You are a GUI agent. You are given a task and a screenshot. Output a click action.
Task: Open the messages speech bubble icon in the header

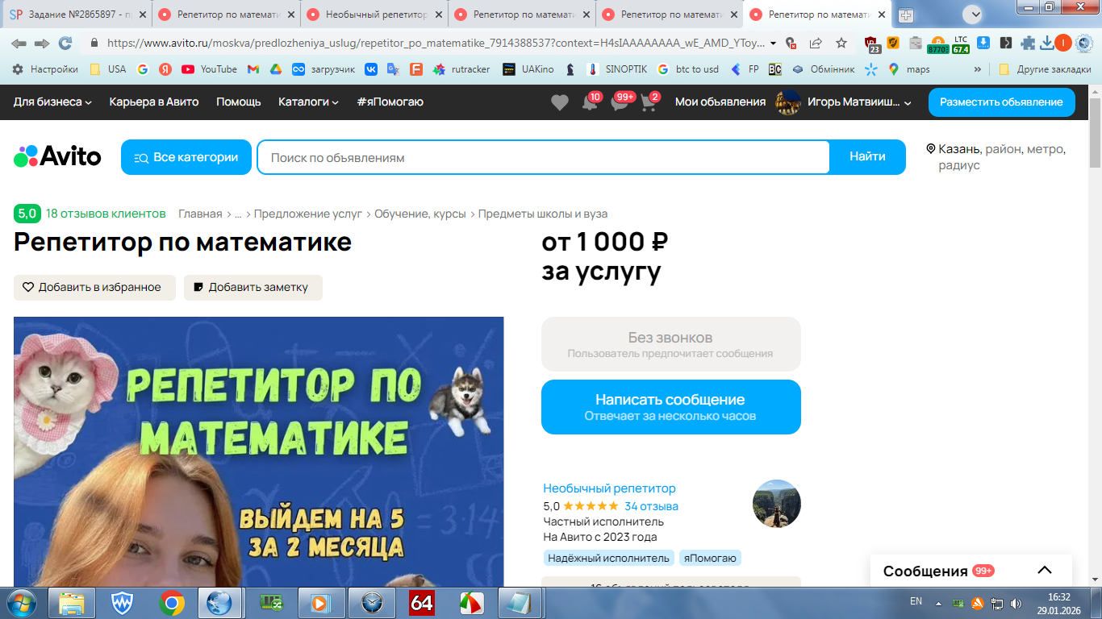[620, 102]
